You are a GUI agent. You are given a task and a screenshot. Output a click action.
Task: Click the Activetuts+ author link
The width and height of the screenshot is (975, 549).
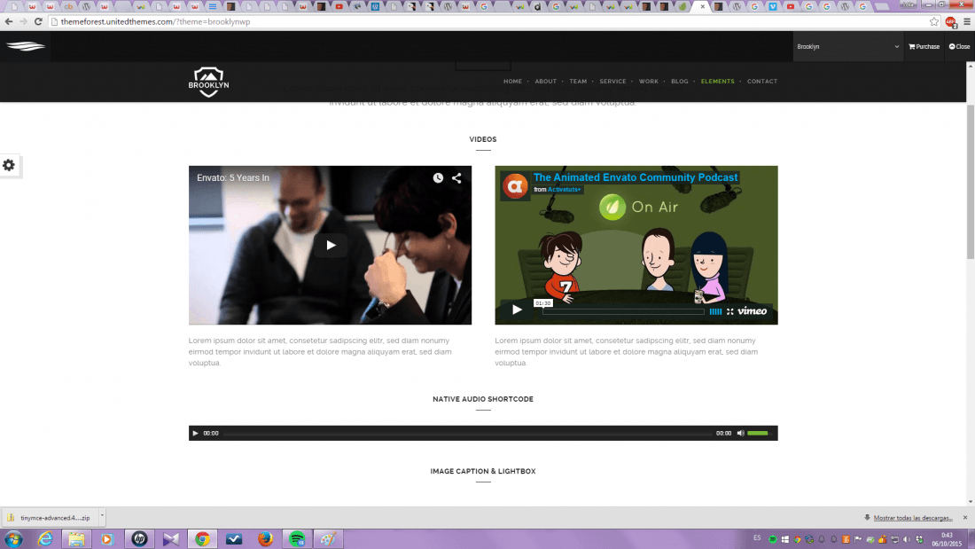[x=564, y=189]
